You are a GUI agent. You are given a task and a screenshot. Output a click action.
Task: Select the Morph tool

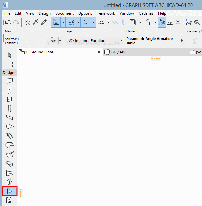[10, 182]
